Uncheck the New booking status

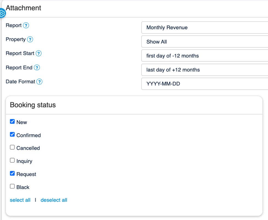(12, 122)
